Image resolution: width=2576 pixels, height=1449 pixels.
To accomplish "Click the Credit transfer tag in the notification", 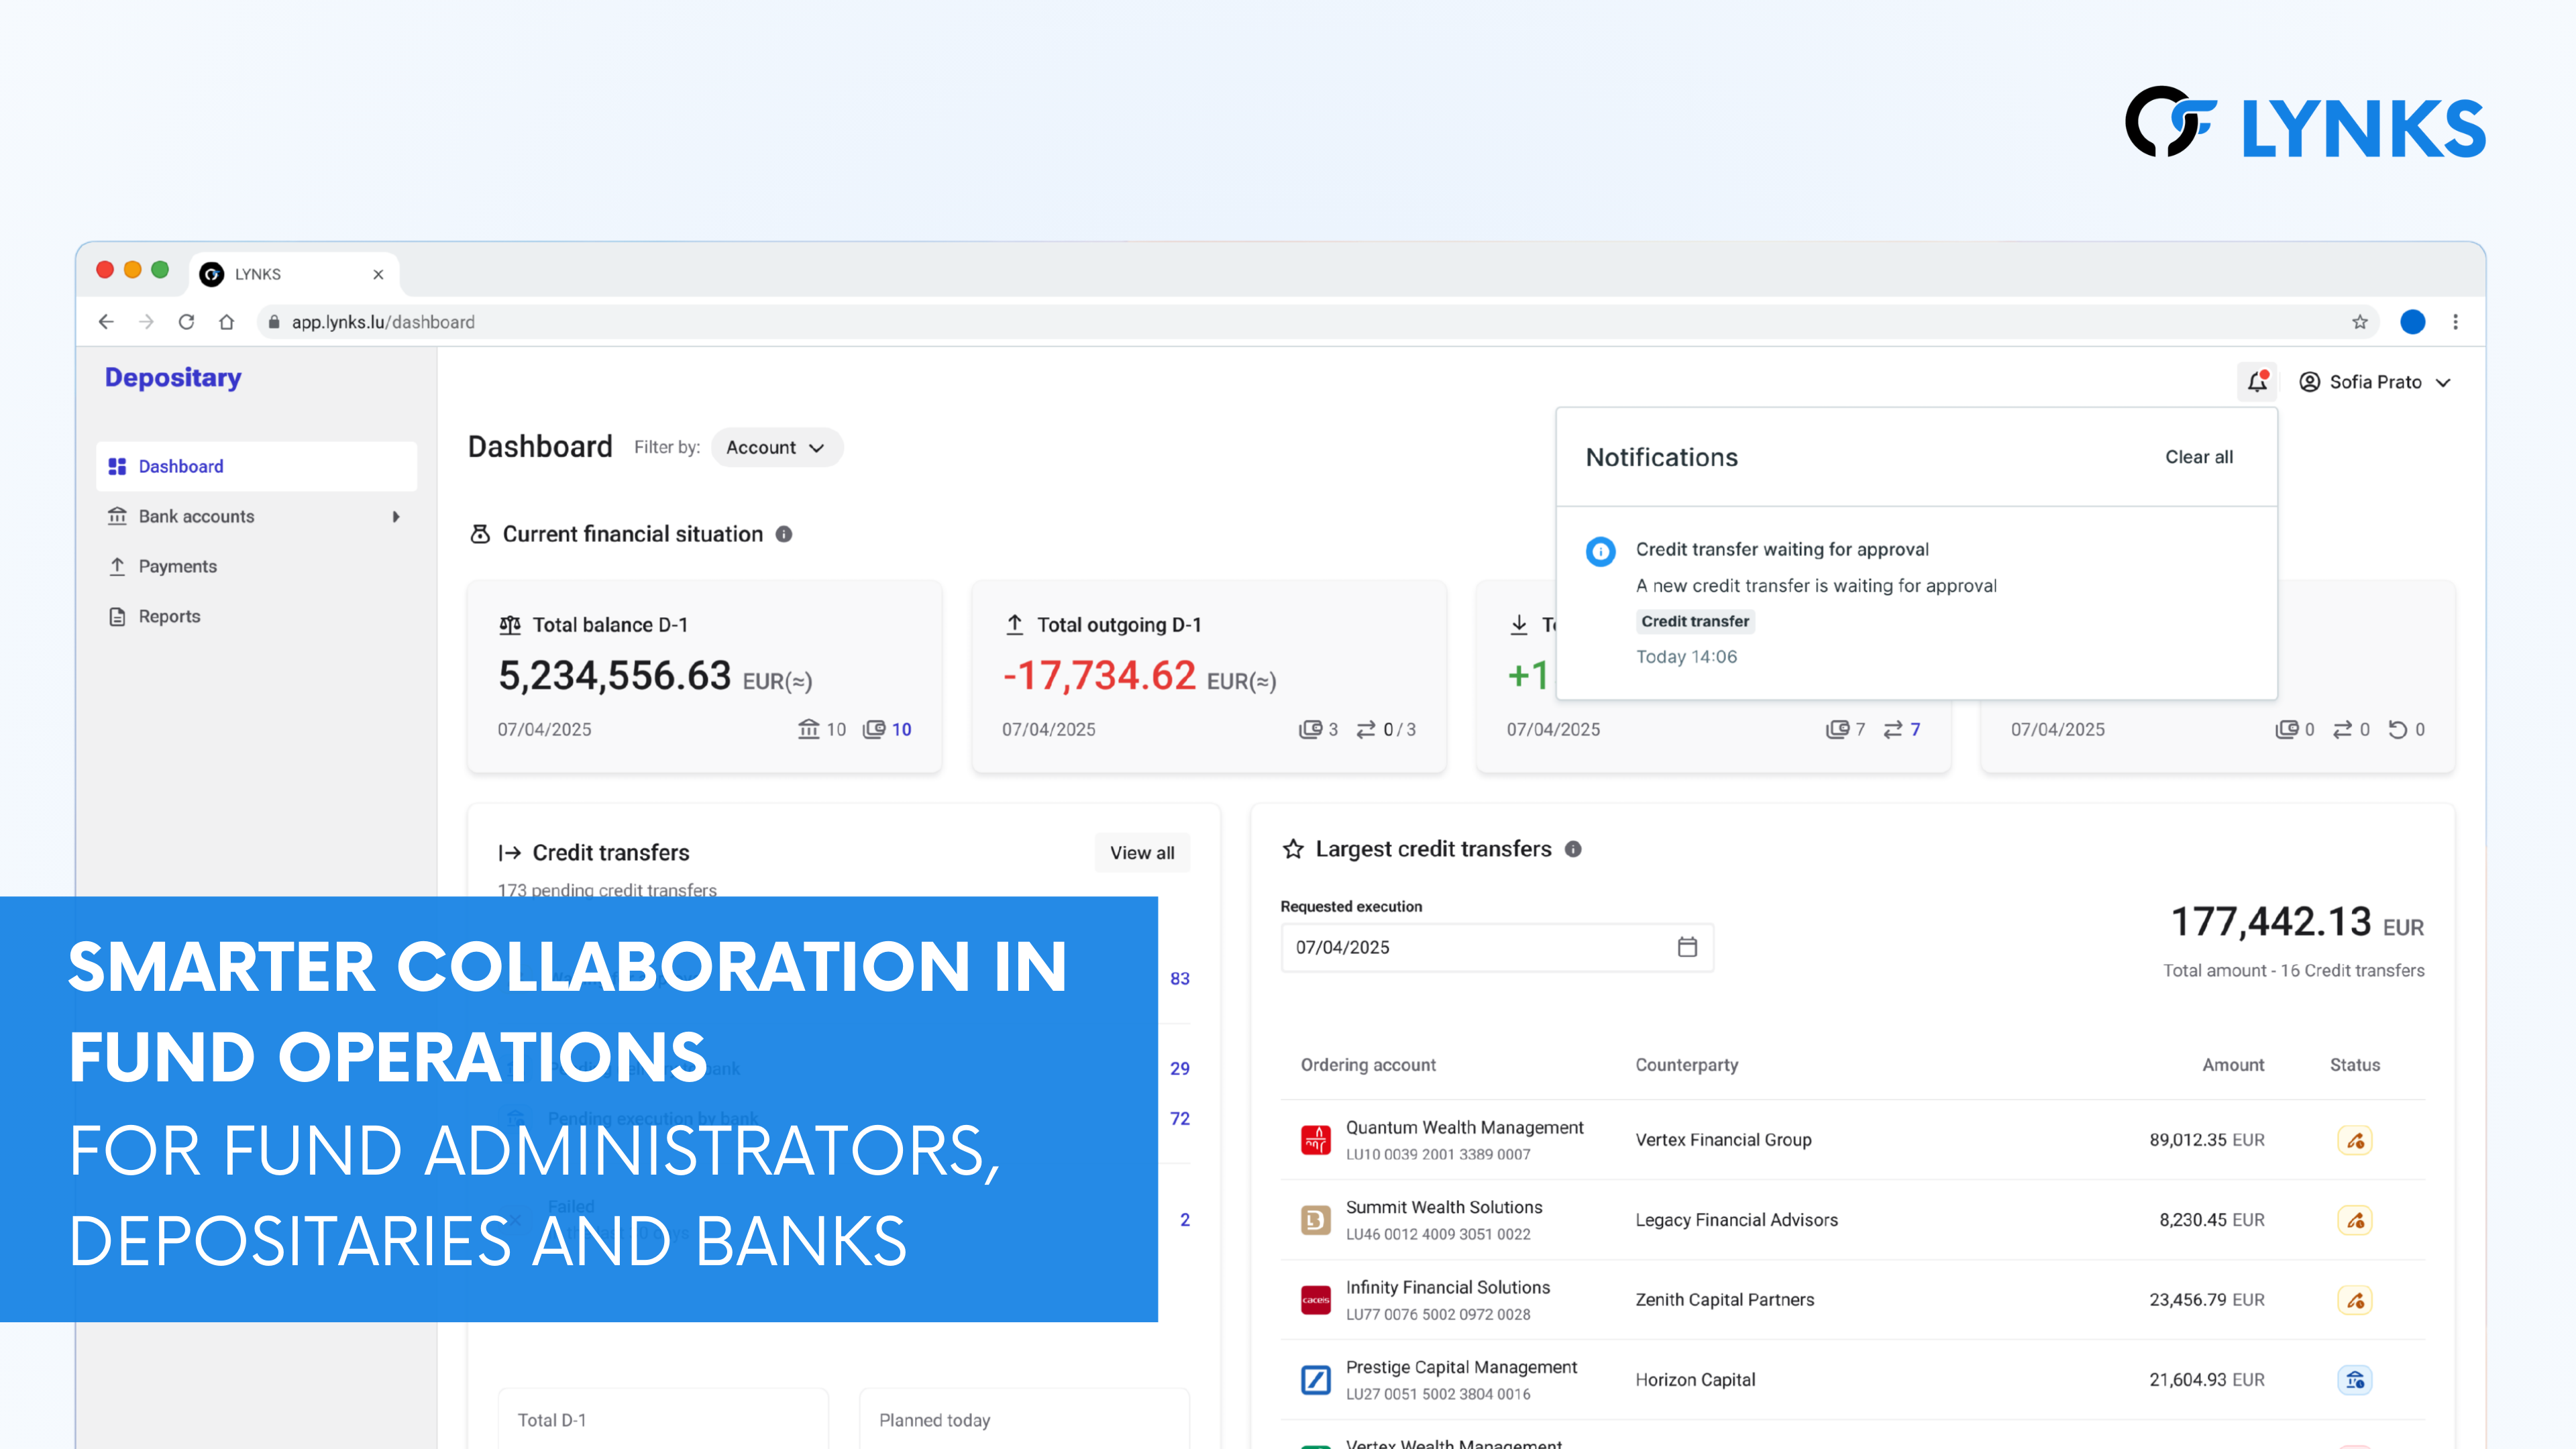I will pos(1695,621).
